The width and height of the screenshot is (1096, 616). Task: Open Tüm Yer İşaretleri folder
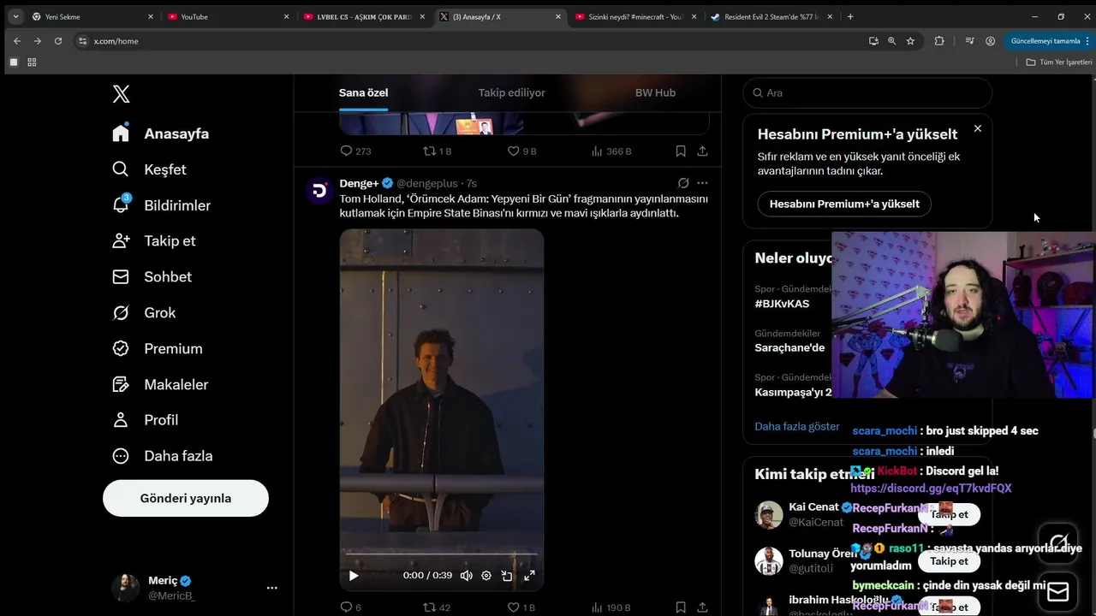point(1059,62)
